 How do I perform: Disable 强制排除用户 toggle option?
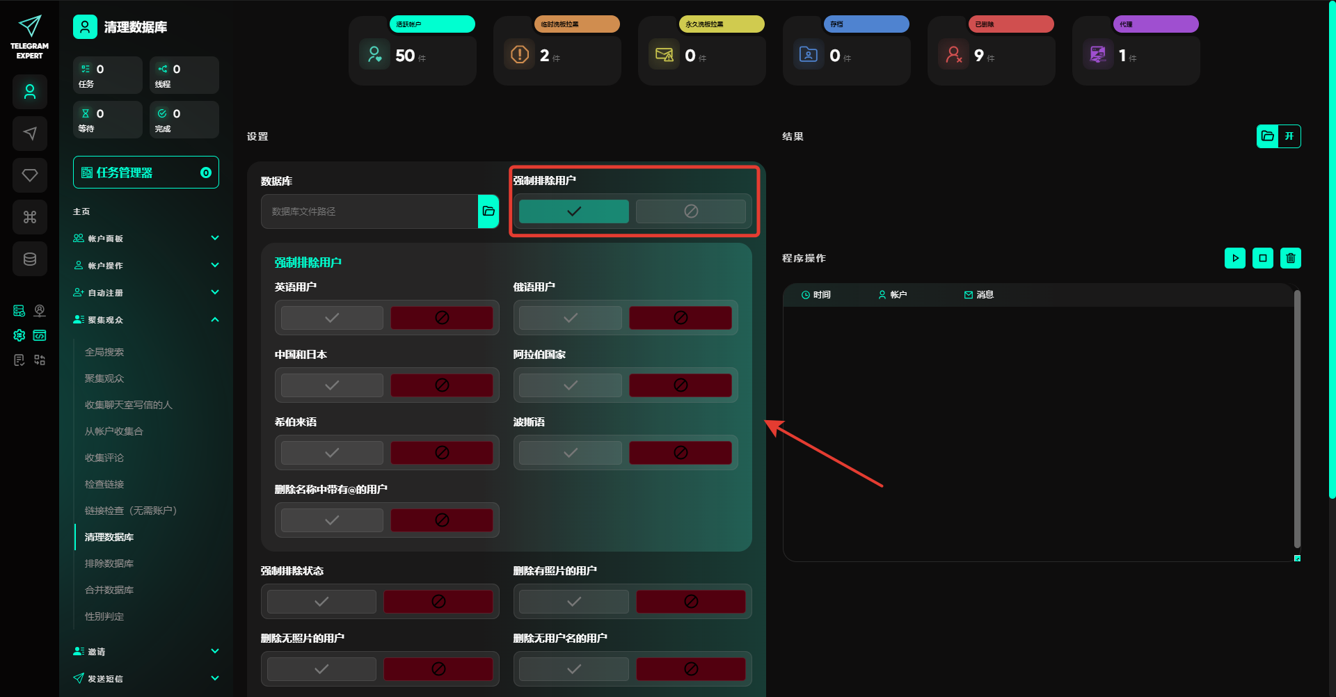[690, 211]
